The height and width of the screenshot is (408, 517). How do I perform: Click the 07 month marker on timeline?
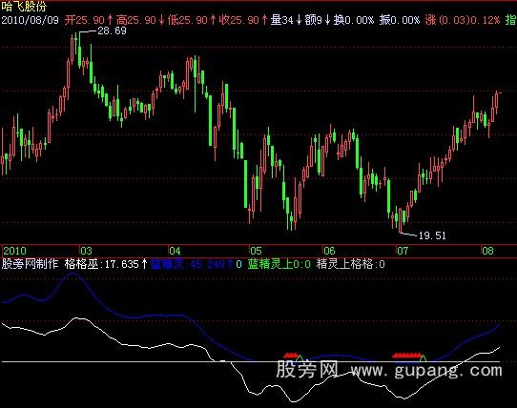403,251
